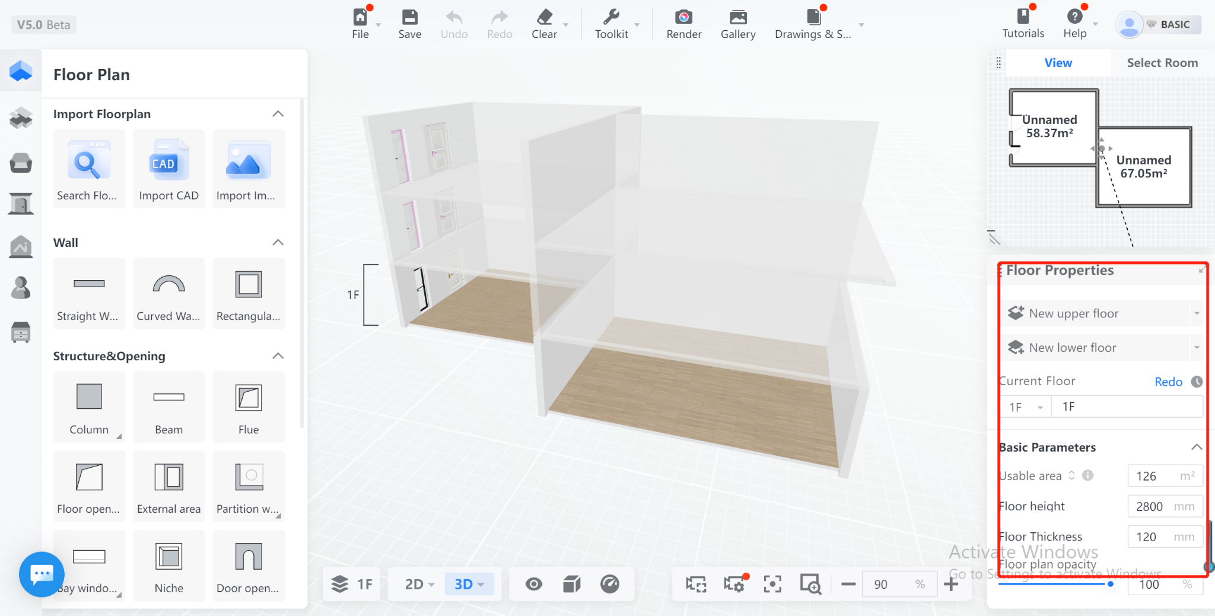Toggle visibility eye icon in bottom bar
1215x616 pixels.
(x=533, y=585)
